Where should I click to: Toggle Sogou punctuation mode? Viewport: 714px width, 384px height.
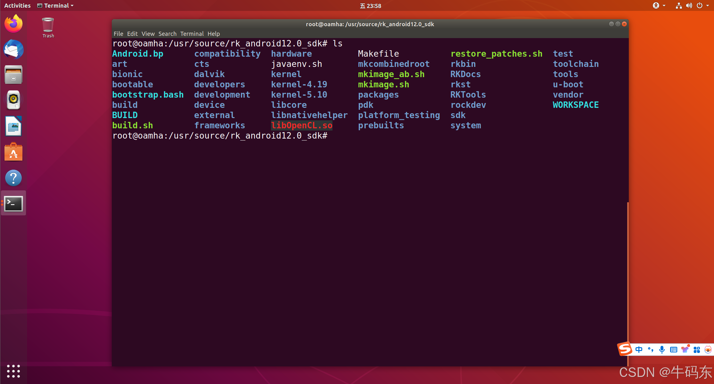tap(650, 349)
